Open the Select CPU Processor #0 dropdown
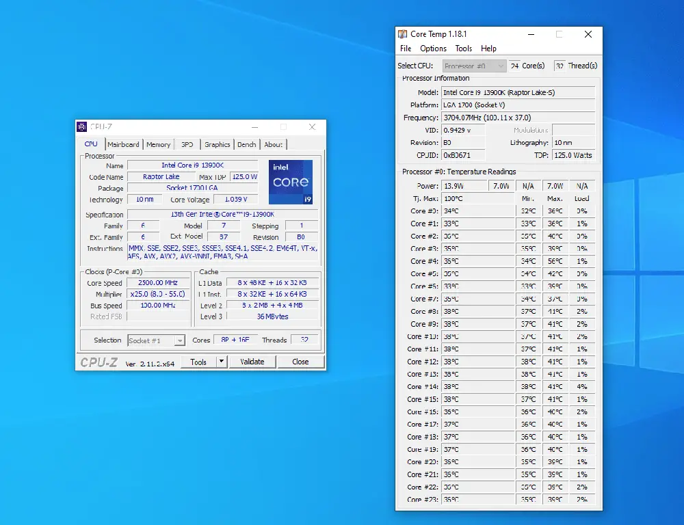This screenshot has height=525, width=684. (474, 66)
